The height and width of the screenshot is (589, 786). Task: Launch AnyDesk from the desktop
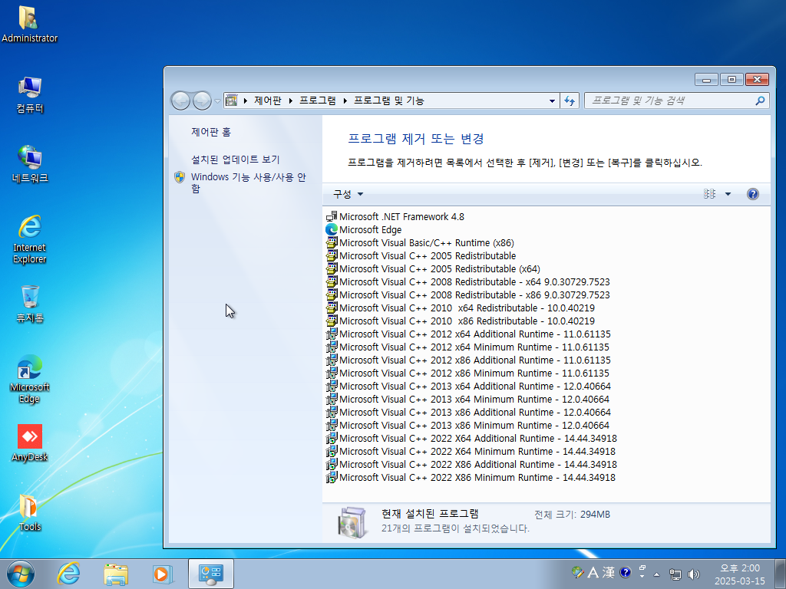tap(30, 443)
